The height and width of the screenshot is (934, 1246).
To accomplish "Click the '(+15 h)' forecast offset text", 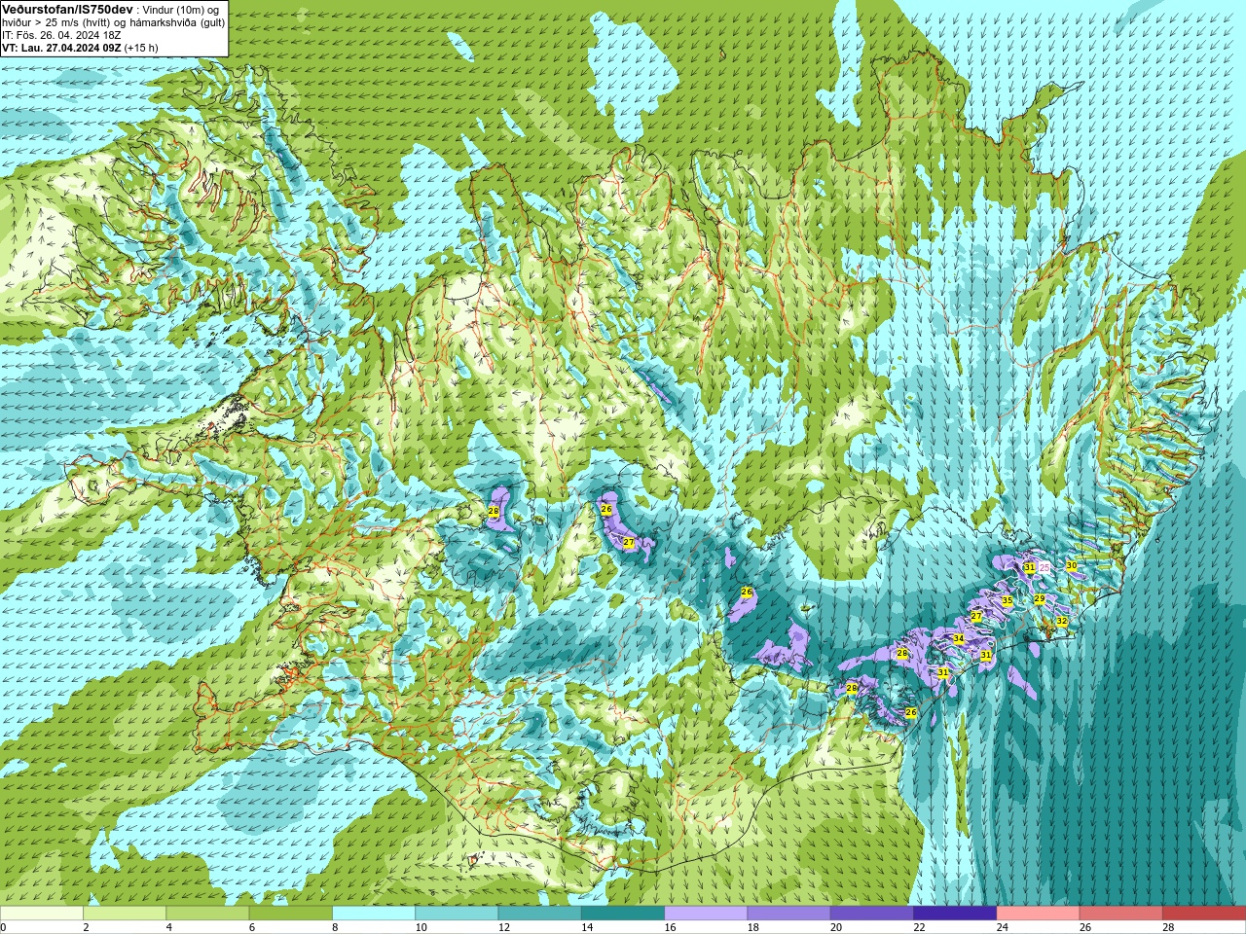I will pyautogui.click(x=141, y=48).
